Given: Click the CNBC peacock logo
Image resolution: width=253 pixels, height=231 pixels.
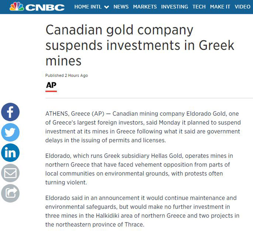Looking at the screenshot, I should point(17,6).
